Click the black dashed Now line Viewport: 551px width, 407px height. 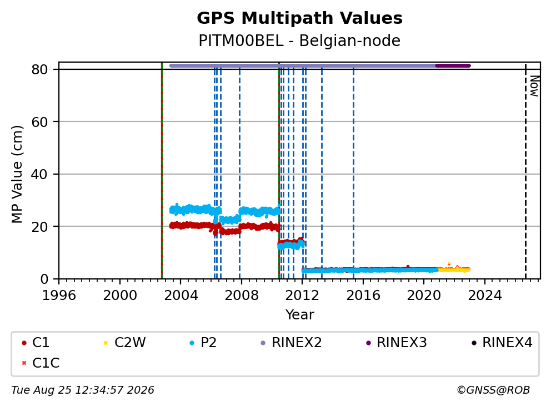coord(525,171)
